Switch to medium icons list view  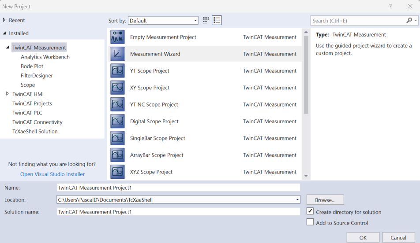(217, 20)
